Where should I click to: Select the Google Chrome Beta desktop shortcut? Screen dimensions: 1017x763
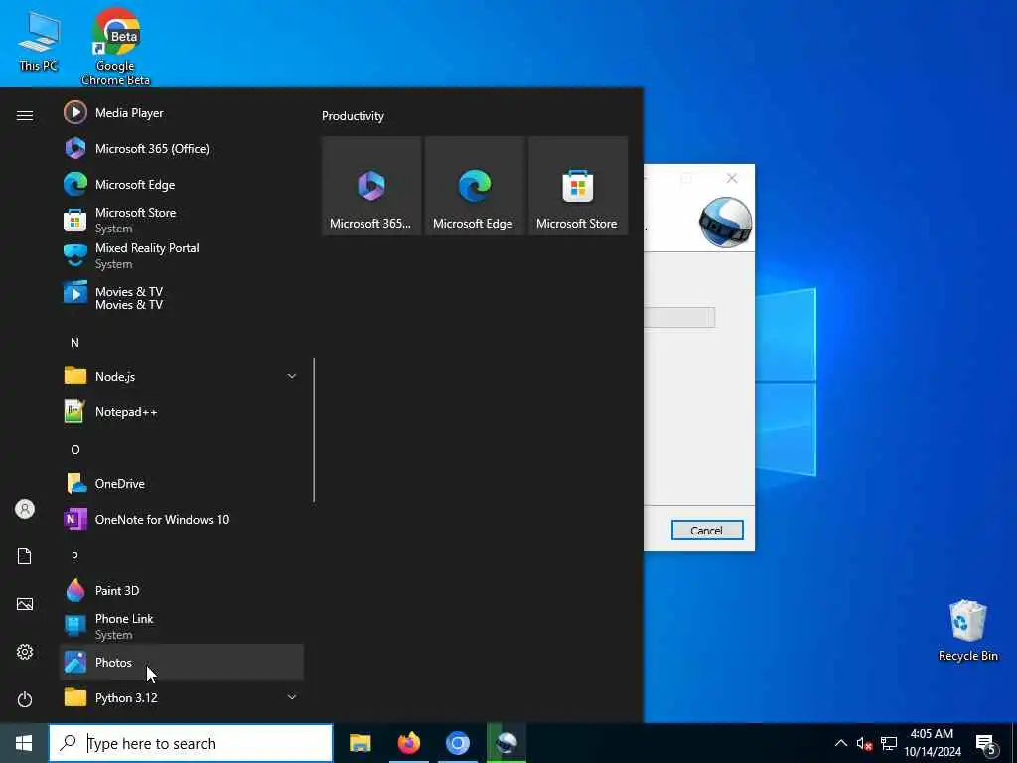tap(115, 47)
